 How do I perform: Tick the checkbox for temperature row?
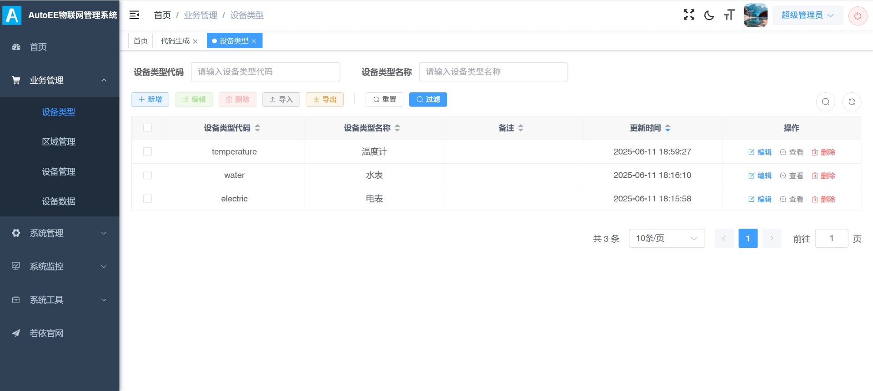(147, 152)
